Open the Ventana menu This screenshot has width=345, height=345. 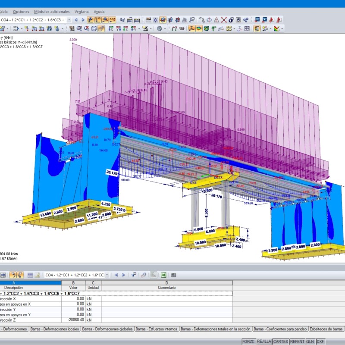[82, 12]
